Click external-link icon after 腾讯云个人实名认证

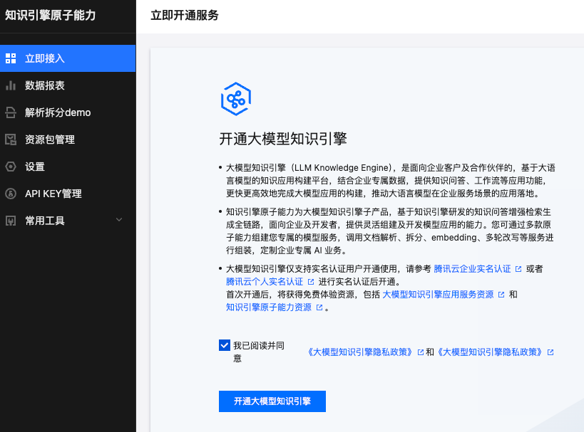tap(311, 282)
